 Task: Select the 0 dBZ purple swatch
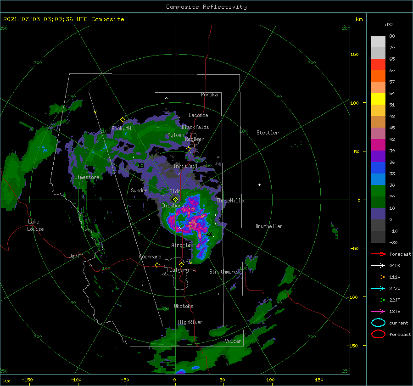click(x=378, y=214)
